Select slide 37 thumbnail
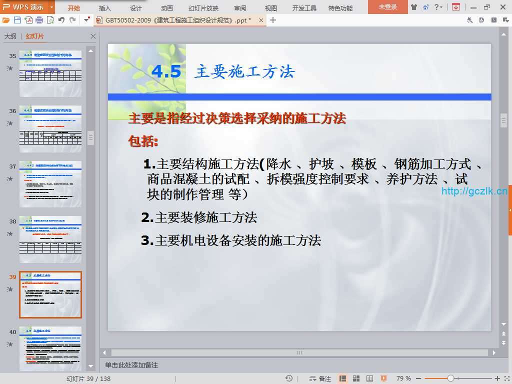This screenshot has height=384, width=512. coord(50,184)
